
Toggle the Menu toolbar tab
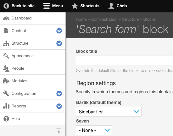[x=53, y=6]
